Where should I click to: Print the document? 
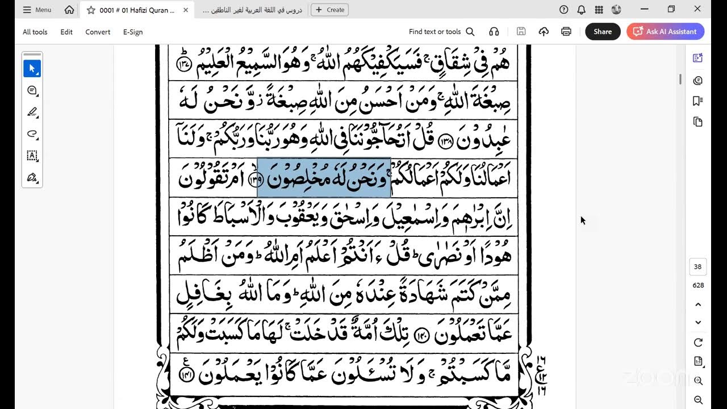[566, 32]
